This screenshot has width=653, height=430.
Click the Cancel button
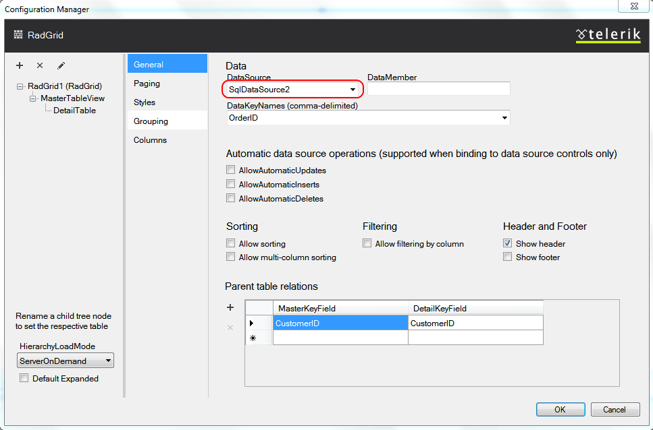[x=615, y=408]
